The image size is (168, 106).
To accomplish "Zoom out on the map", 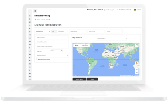I will pyautogui.click(x=137, y=73).
